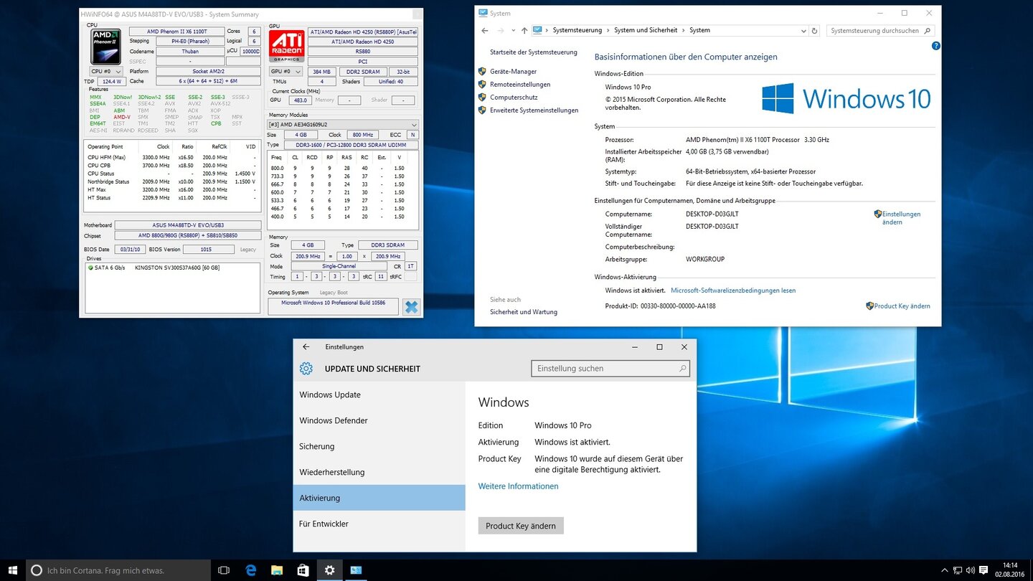This screenshot has height=581, width=1033.
Task: Open Computerschutz in the sidebar
Action: point(514,98)
